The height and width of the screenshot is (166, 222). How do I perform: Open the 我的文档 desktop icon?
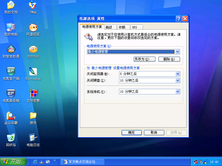11,6
